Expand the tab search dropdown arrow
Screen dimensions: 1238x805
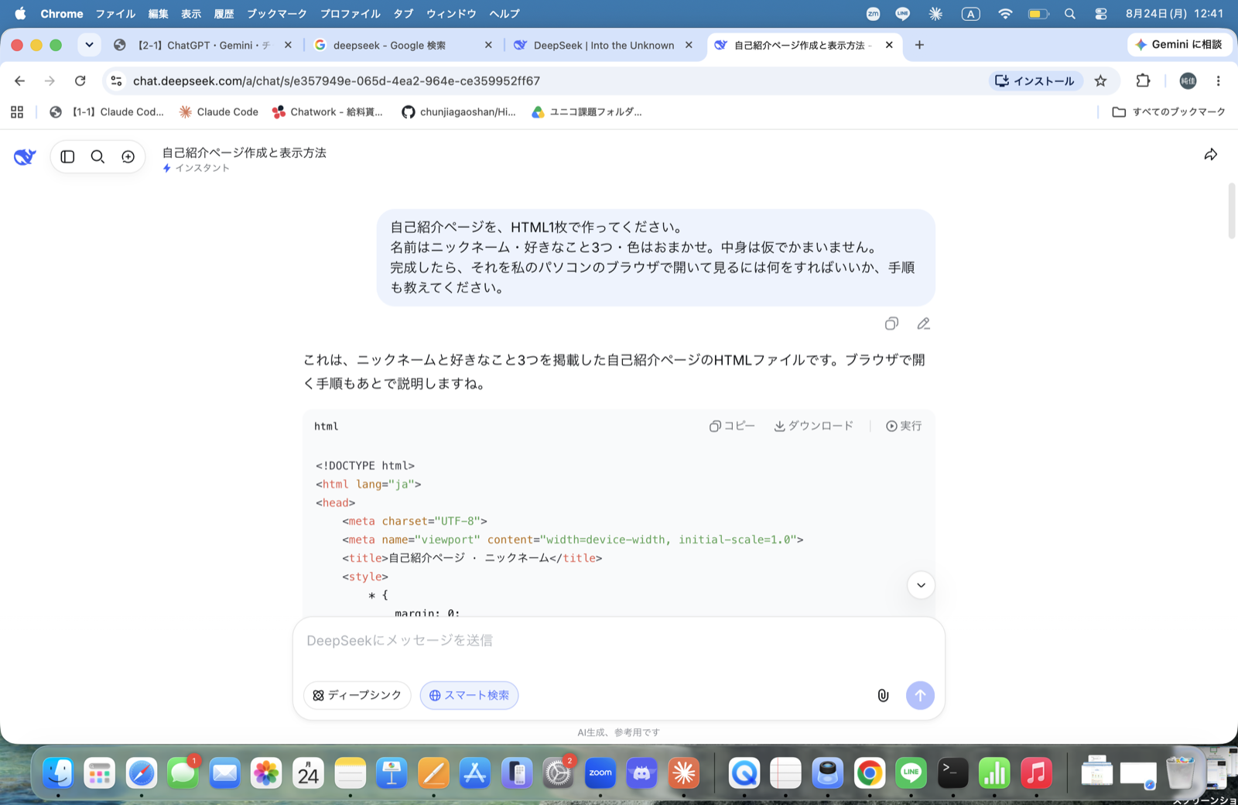[89, 45]
